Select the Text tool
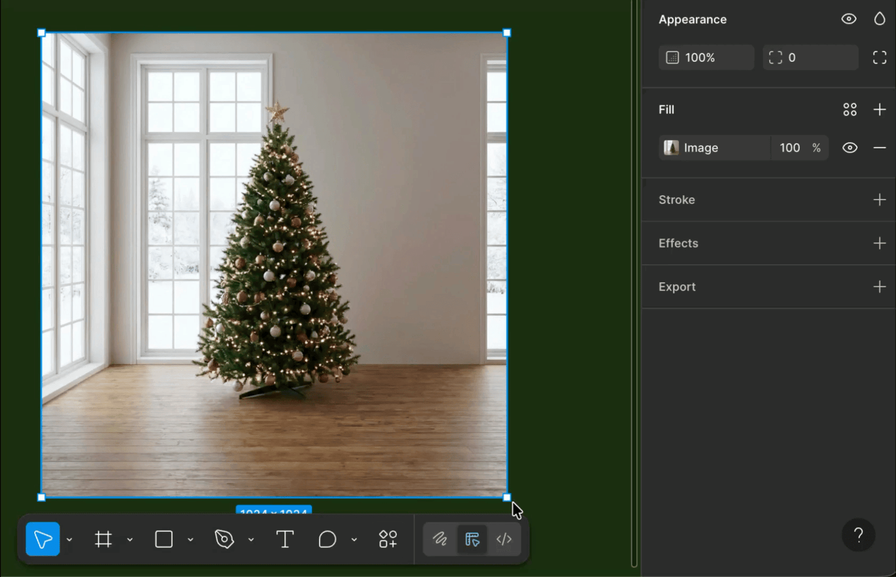896x577 pixels. coord(285,539)
